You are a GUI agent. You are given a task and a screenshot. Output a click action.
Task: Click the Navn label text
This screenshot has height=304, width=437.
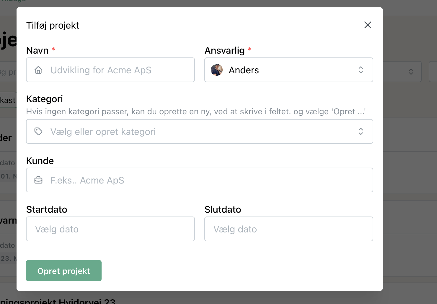(37, 50)
